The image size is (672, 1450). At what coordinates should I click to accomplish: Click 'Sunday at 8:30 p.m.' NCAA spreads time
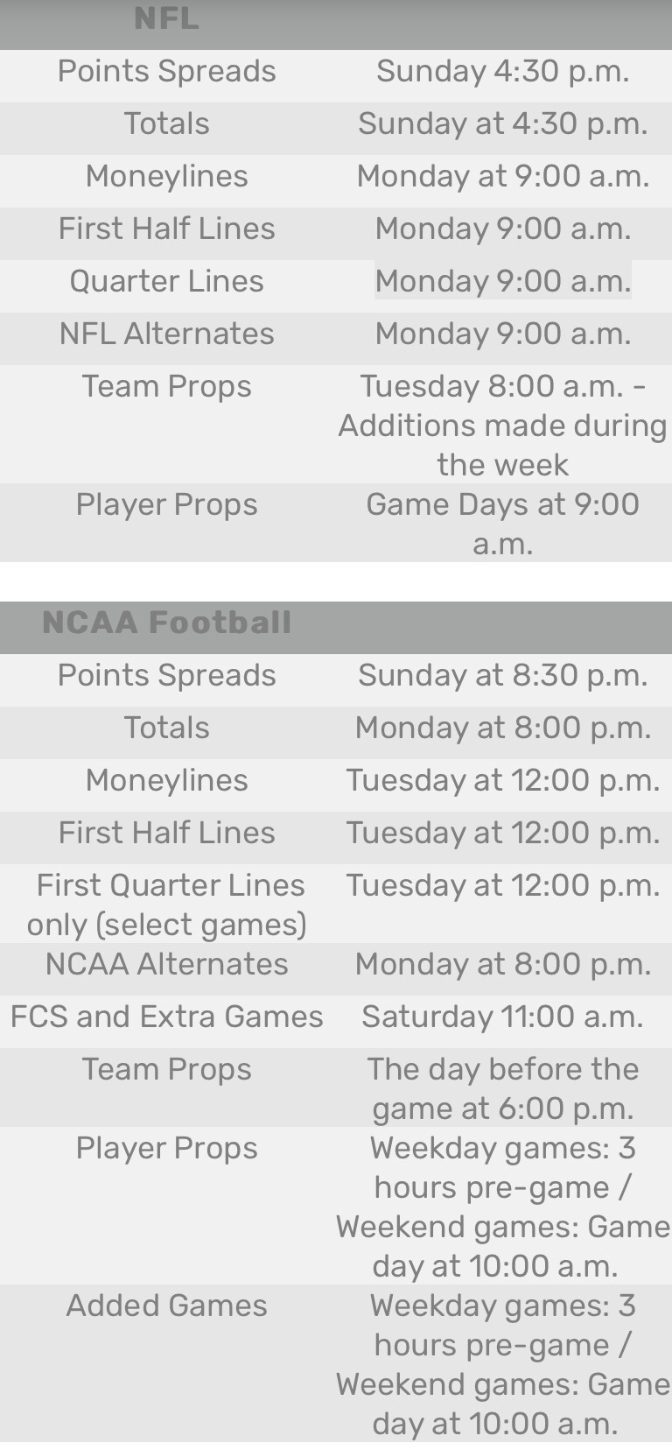502,675
